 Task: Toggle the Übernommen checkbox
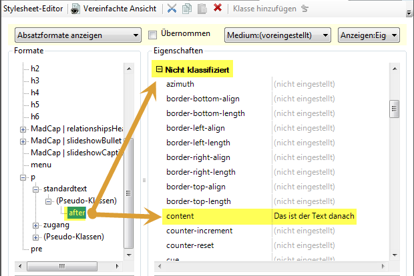(152, 35)
